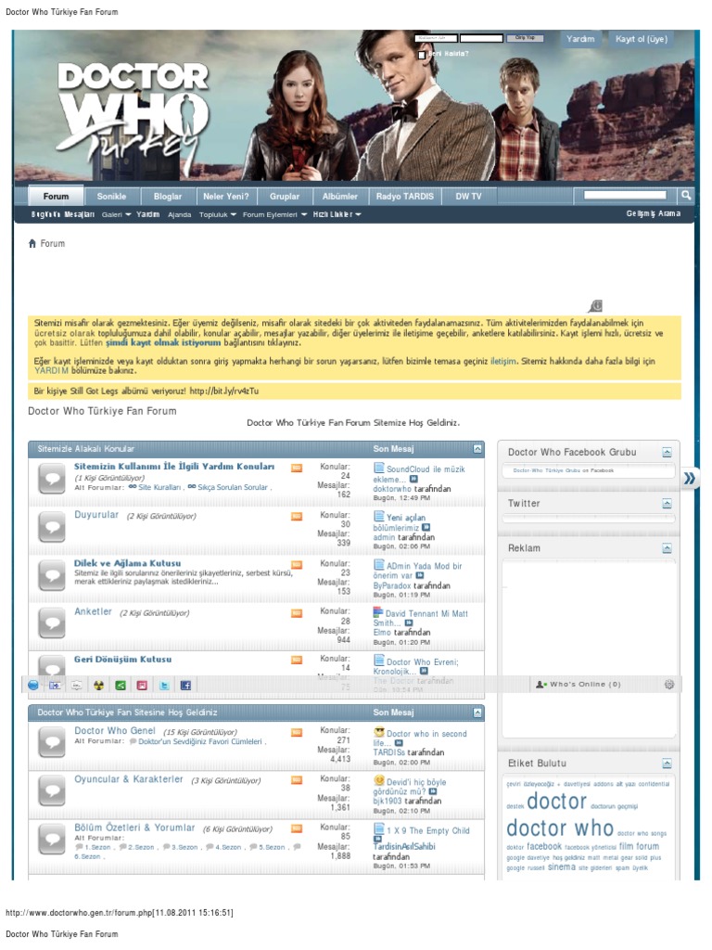Click the search magnifier icon
Image resolution: width=712 pixels, height=950 pixels.
tap(686, 195)
